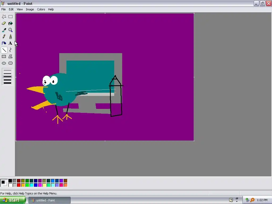Open the Help menu
The height and width of the screenshot is (204, 272).
click(x=51, y=9)
